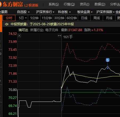Viewport: 120px width, 117px height.
Task: Select the 分时 chart tab
Action: [x=9, y=18]
